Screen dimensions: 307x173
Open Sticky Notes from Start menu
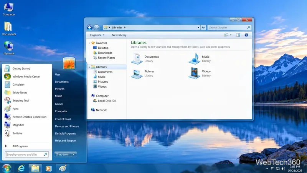(x=27, y=93)
